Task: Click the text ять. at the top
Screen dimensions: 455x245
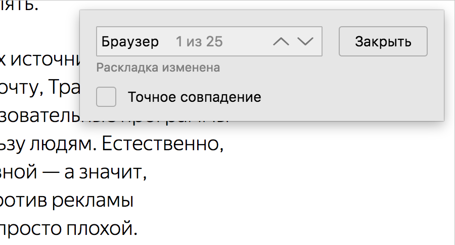Action: 19,7
